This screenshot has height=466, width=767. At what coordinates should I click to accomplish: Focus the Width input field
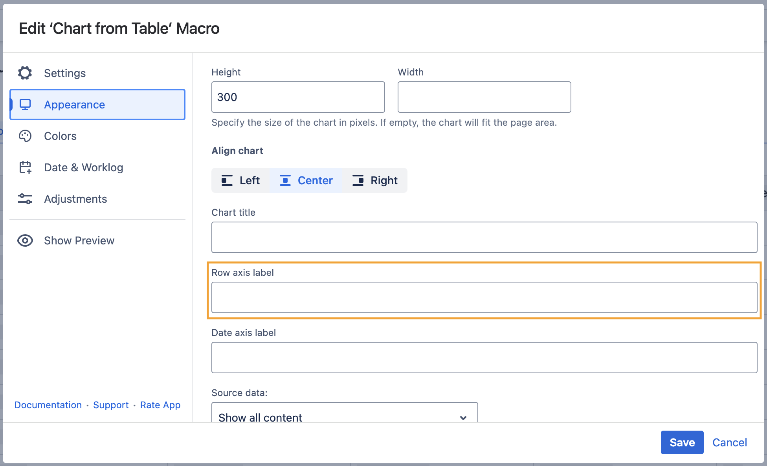tap(484, 97)
